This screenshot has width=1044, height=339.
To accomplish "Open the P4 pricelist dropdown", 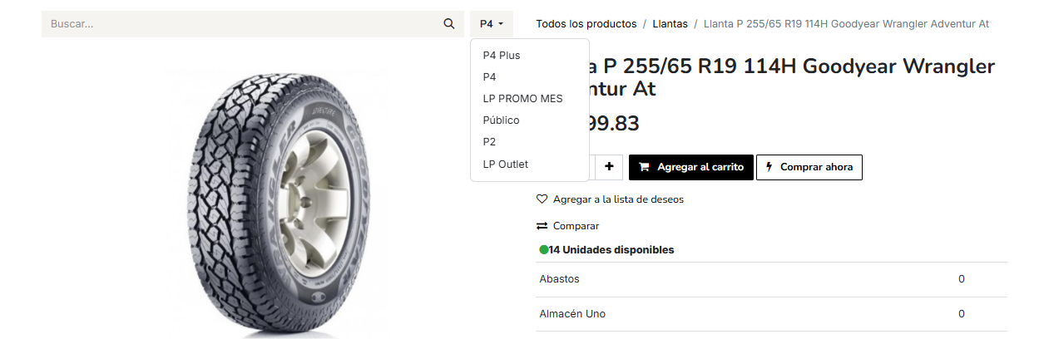I will tap(492, 24).
